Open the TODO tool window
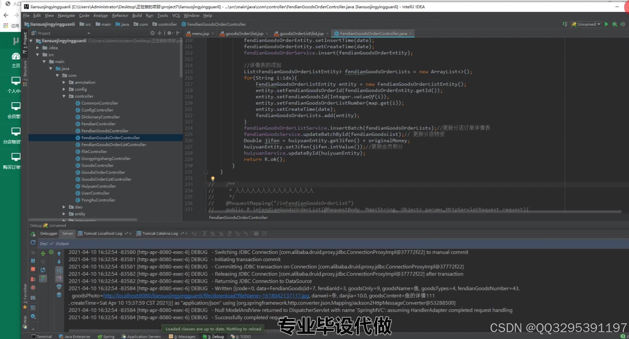 241,336
